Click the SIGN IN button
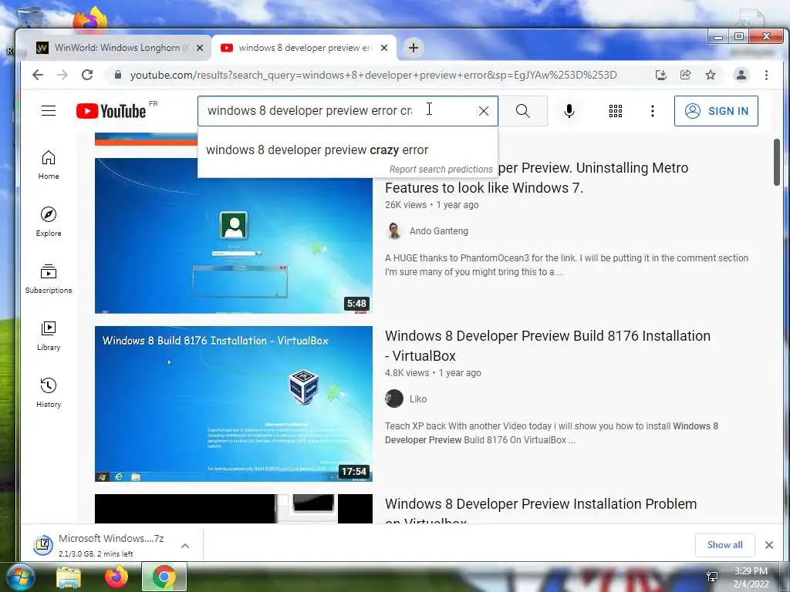 coord(716,111)
